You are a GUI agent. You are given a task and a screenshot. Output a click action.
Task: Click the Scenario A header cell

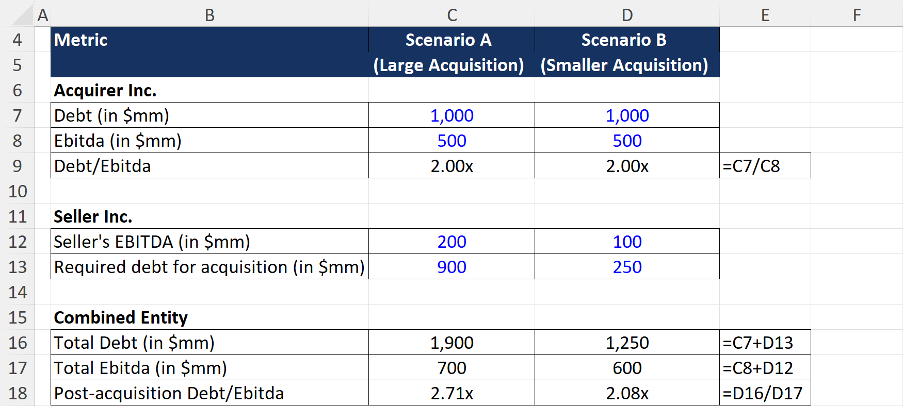click(x=448, y=40)
